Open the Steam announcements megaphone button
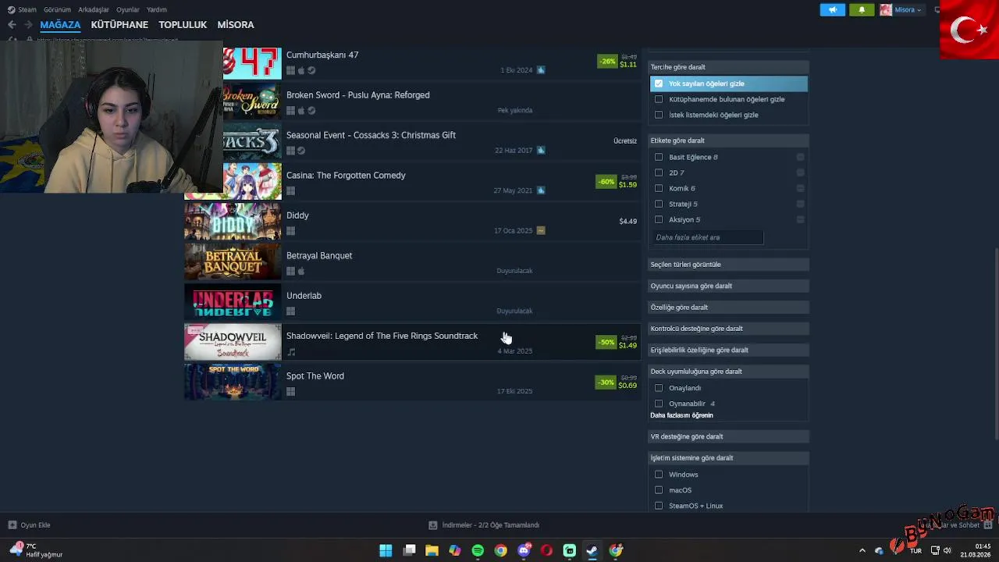 (x=832, y=9)
